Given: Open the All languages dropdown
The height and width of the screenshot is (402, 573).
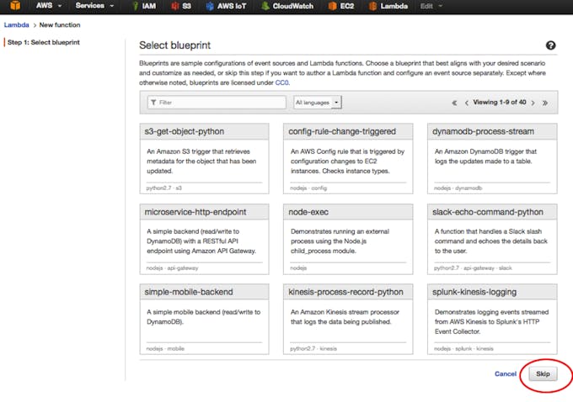Looking at the screenshot, I should click(x=318, y=103).
